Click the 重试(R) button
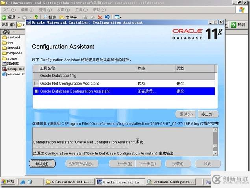Screen dimensions: 250x188 (x=186, y=114)
